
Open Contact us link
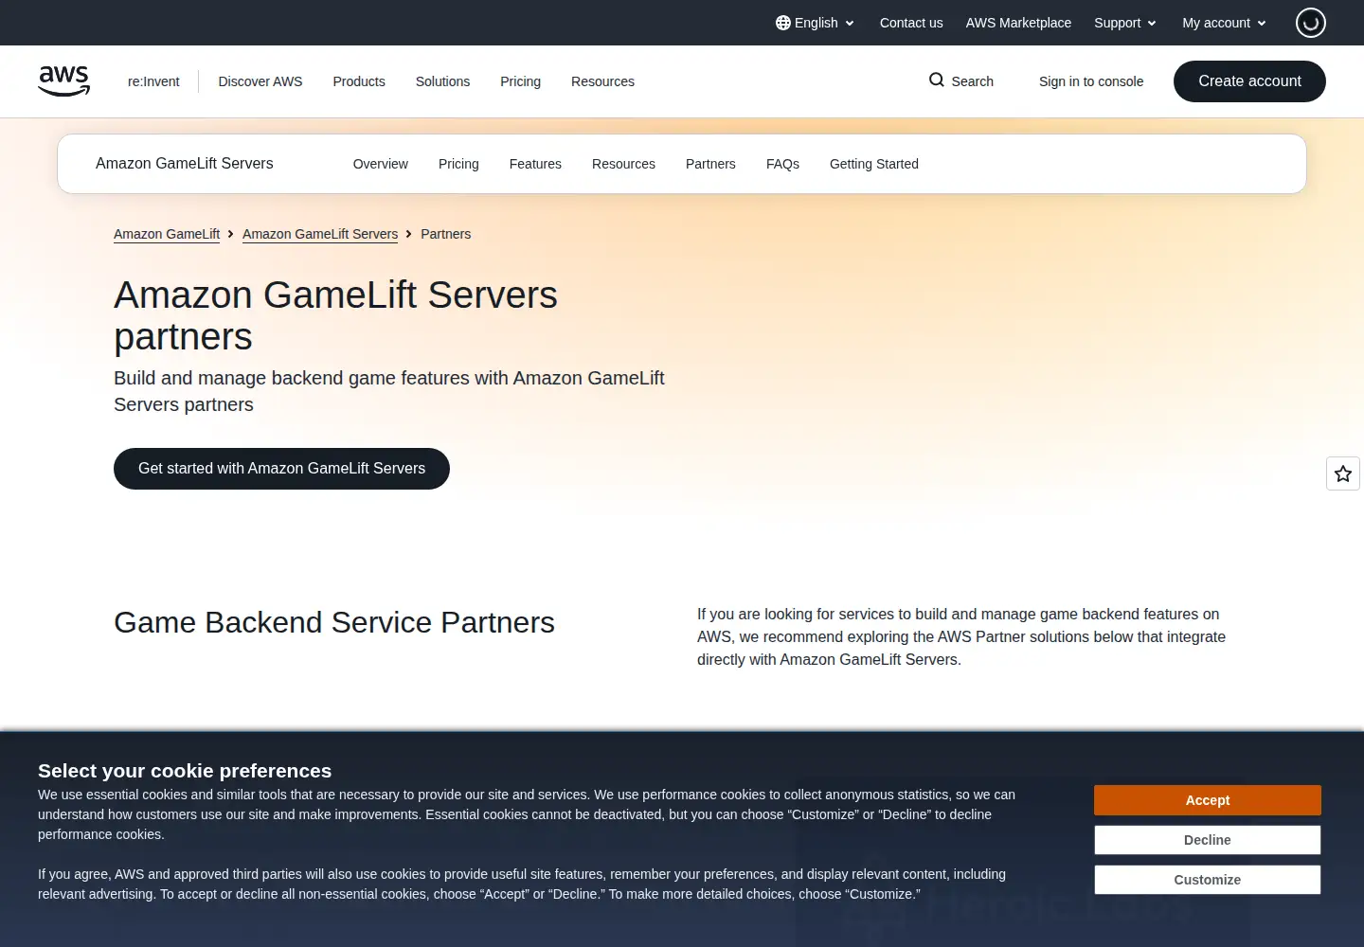tap(911, 23)
